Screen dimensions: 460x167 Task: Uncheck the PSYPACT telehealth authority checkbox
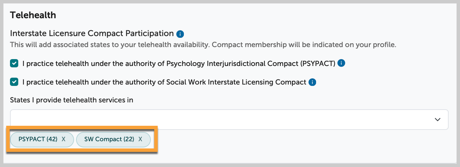[x=14, y=63]
